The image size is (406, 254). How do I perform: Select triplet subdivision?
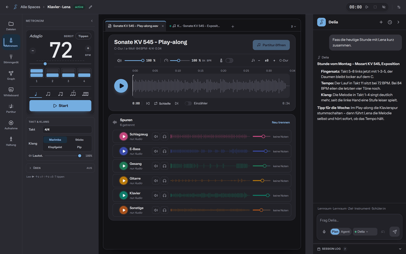[x=73, y=94]
